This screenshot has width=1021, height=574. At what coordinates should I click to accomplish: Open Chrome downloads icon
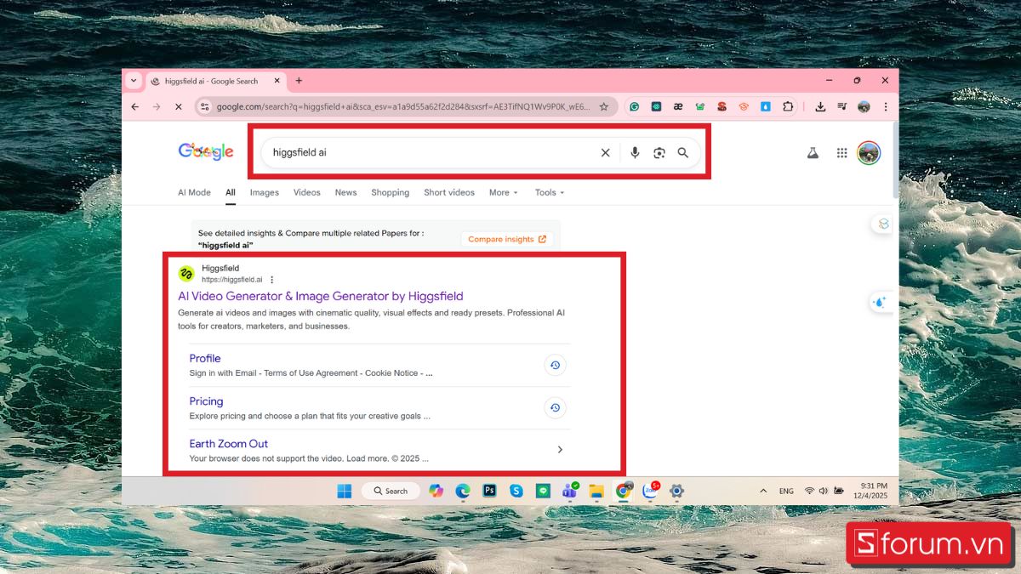tap(820, 107)
